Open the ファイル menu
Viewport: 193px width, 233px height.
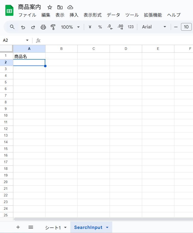point(27,15)
